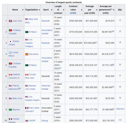126x123 pixels.
Task: Select $355,015,000 average per year cell
Action: [90, 32]
